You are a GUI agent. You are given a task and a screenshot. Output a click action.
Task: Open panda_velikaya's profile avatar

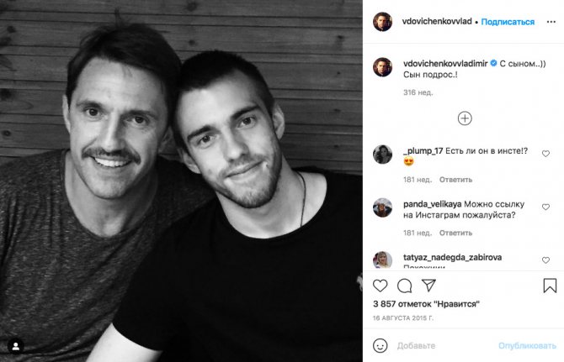point(382,207)
